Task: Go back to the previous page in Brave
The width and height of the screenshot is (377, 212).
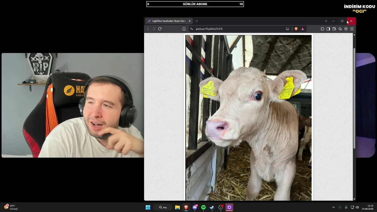Action: click(148, 29)
